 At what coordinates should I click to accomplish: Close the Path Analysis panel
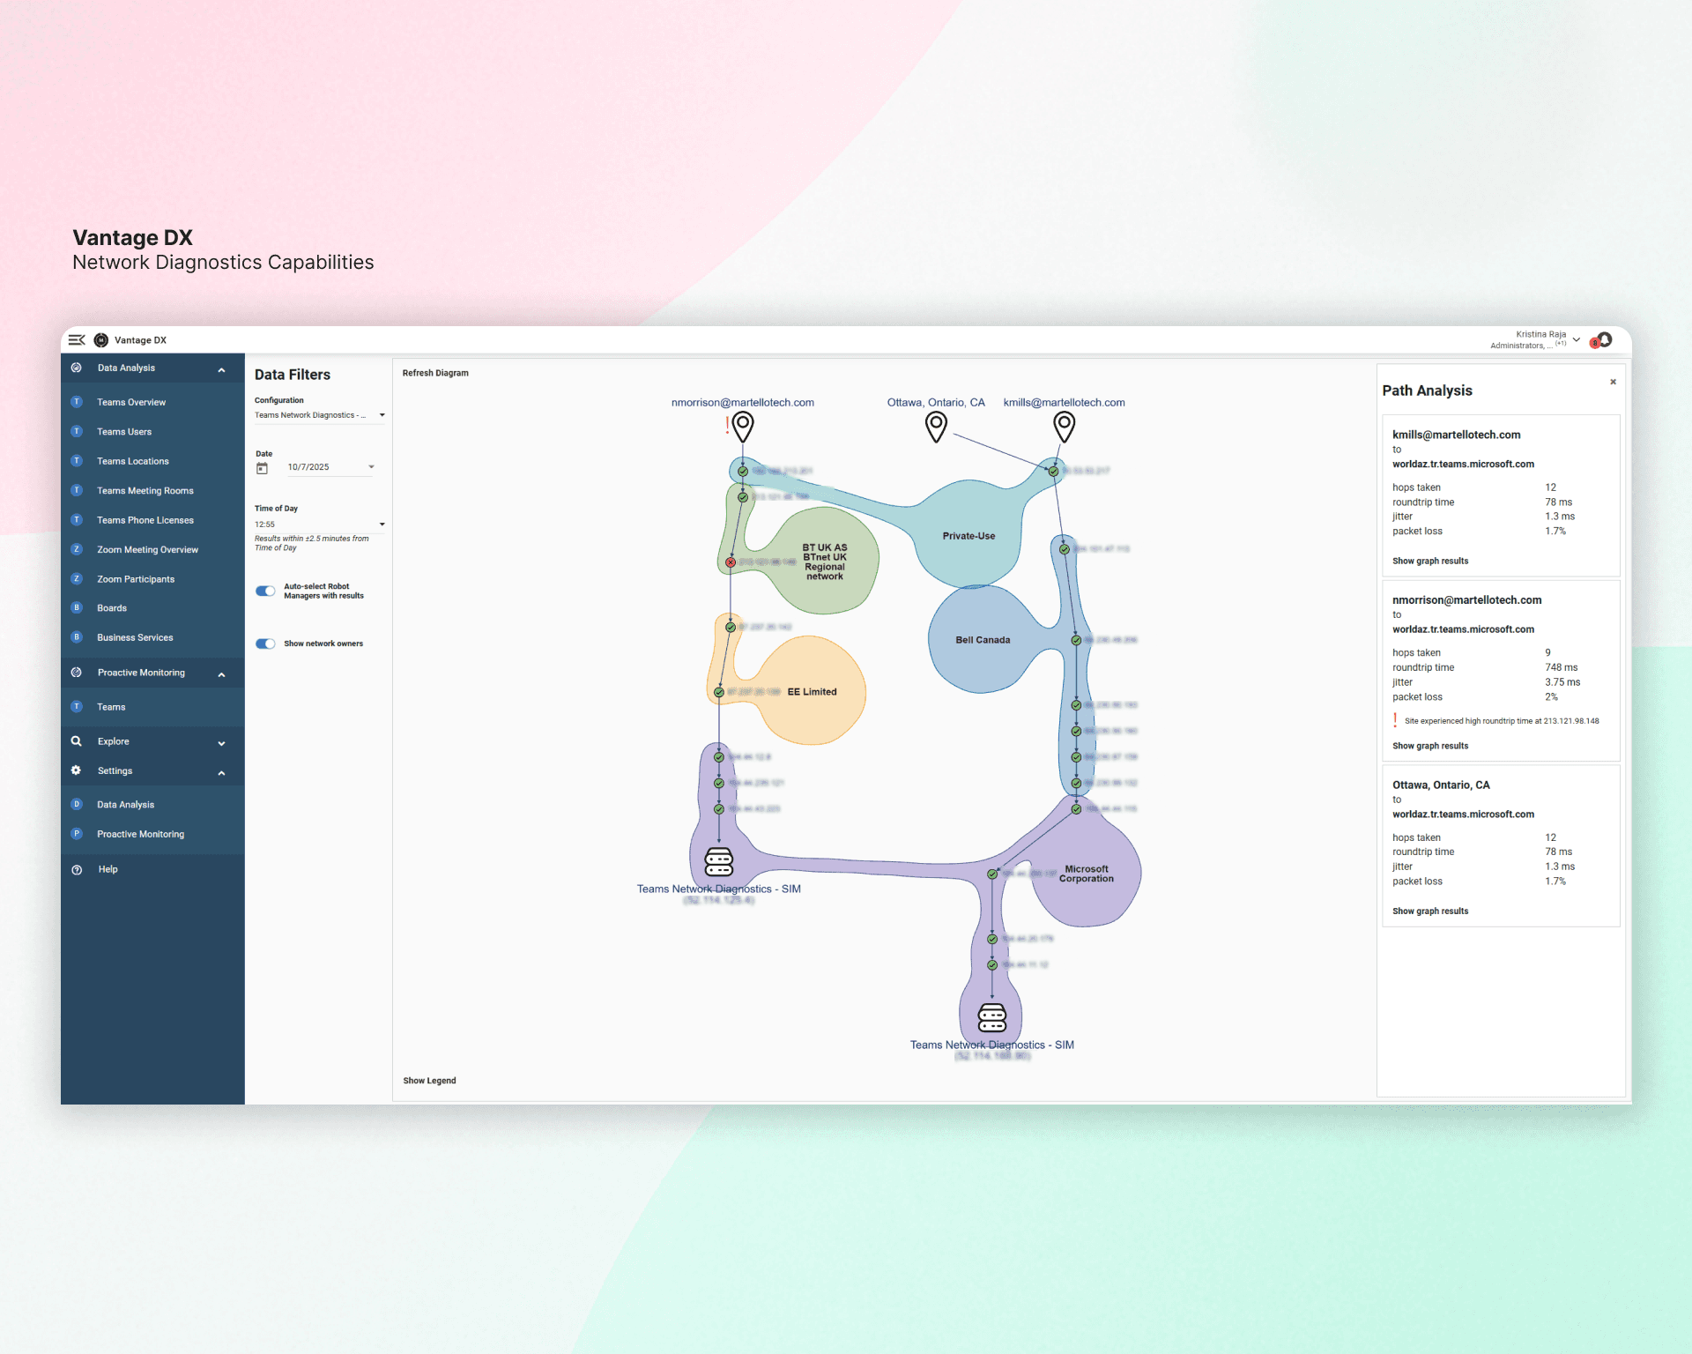1613,382
